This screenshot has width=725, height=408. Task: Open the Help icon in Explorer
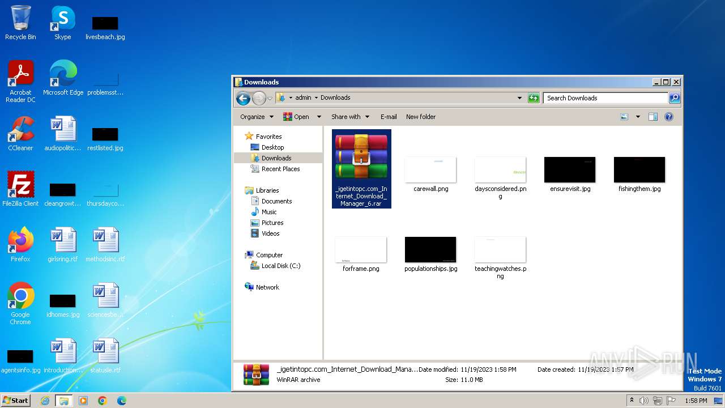(669, 117)
